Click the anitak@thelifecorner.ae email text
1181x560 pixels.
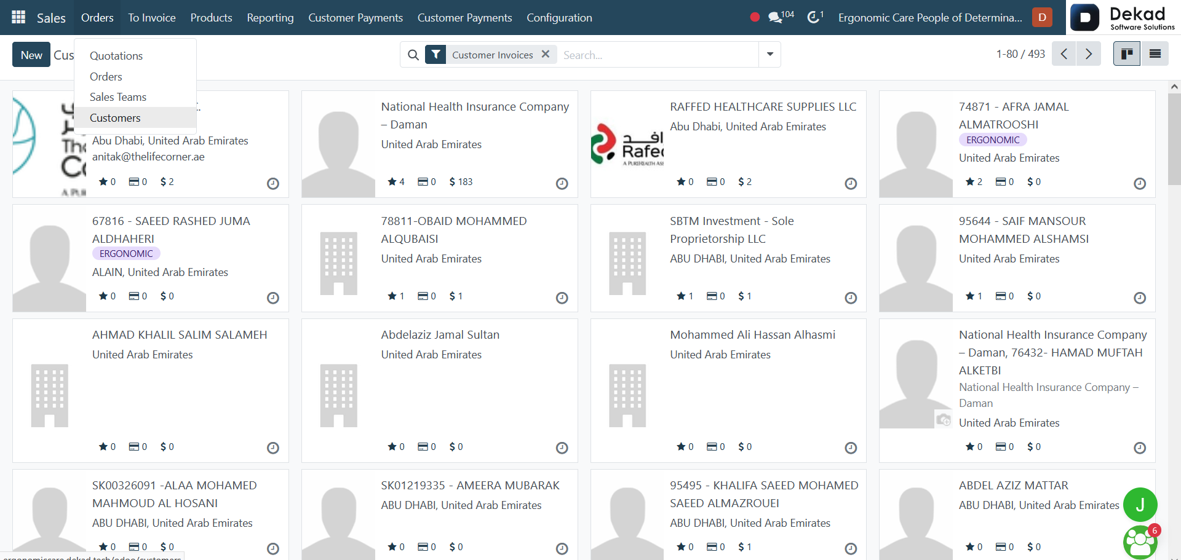click(x=148, y=157)
